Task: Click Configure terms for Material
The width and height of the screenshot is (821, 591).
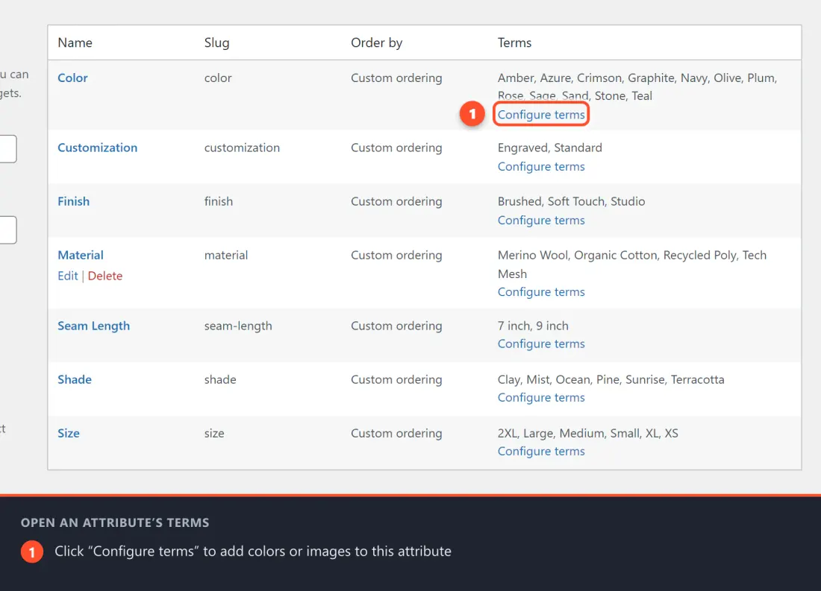Action: (541, 292)
